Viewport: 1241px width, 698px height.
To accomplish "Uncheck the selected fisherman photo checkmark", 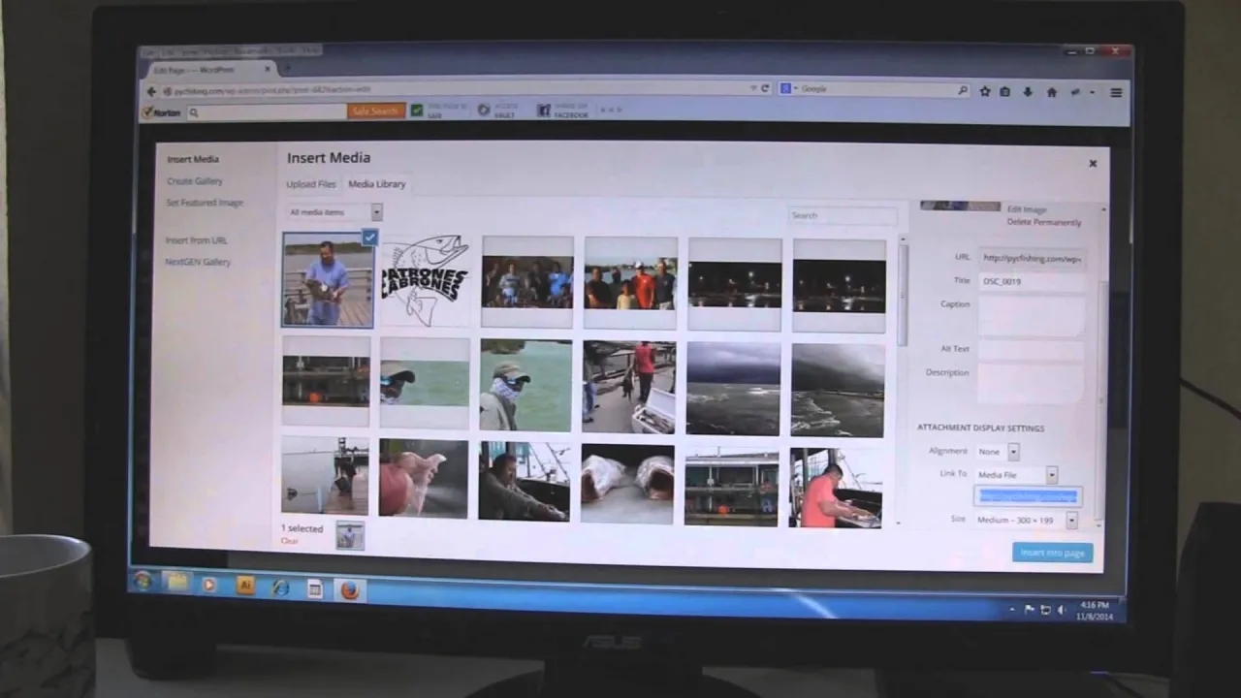I will point(369,237).
